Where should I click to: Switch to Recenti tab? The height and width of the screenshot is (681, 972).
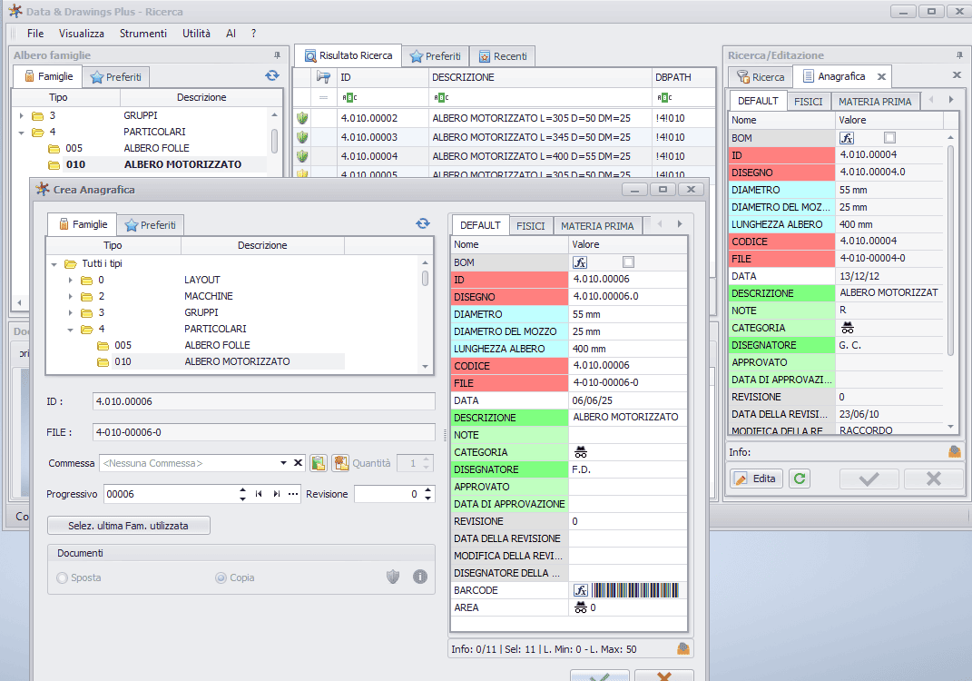(502, 55)
